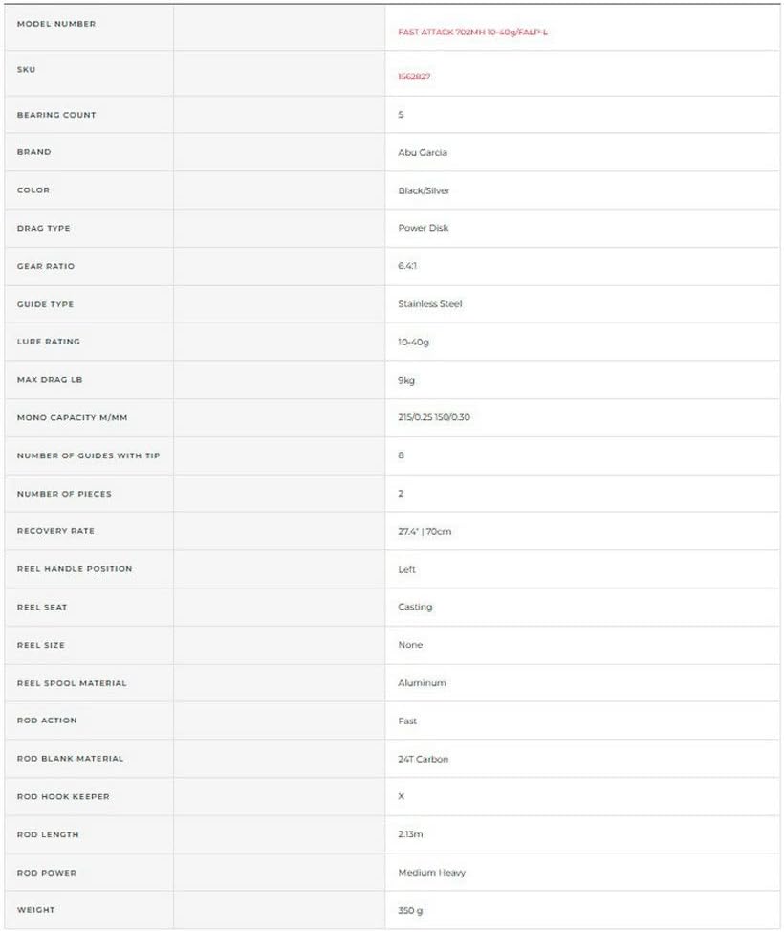Screen dimensions: 784x932
Task: Select the 24T Carbon blank material value
Action: 423,759
